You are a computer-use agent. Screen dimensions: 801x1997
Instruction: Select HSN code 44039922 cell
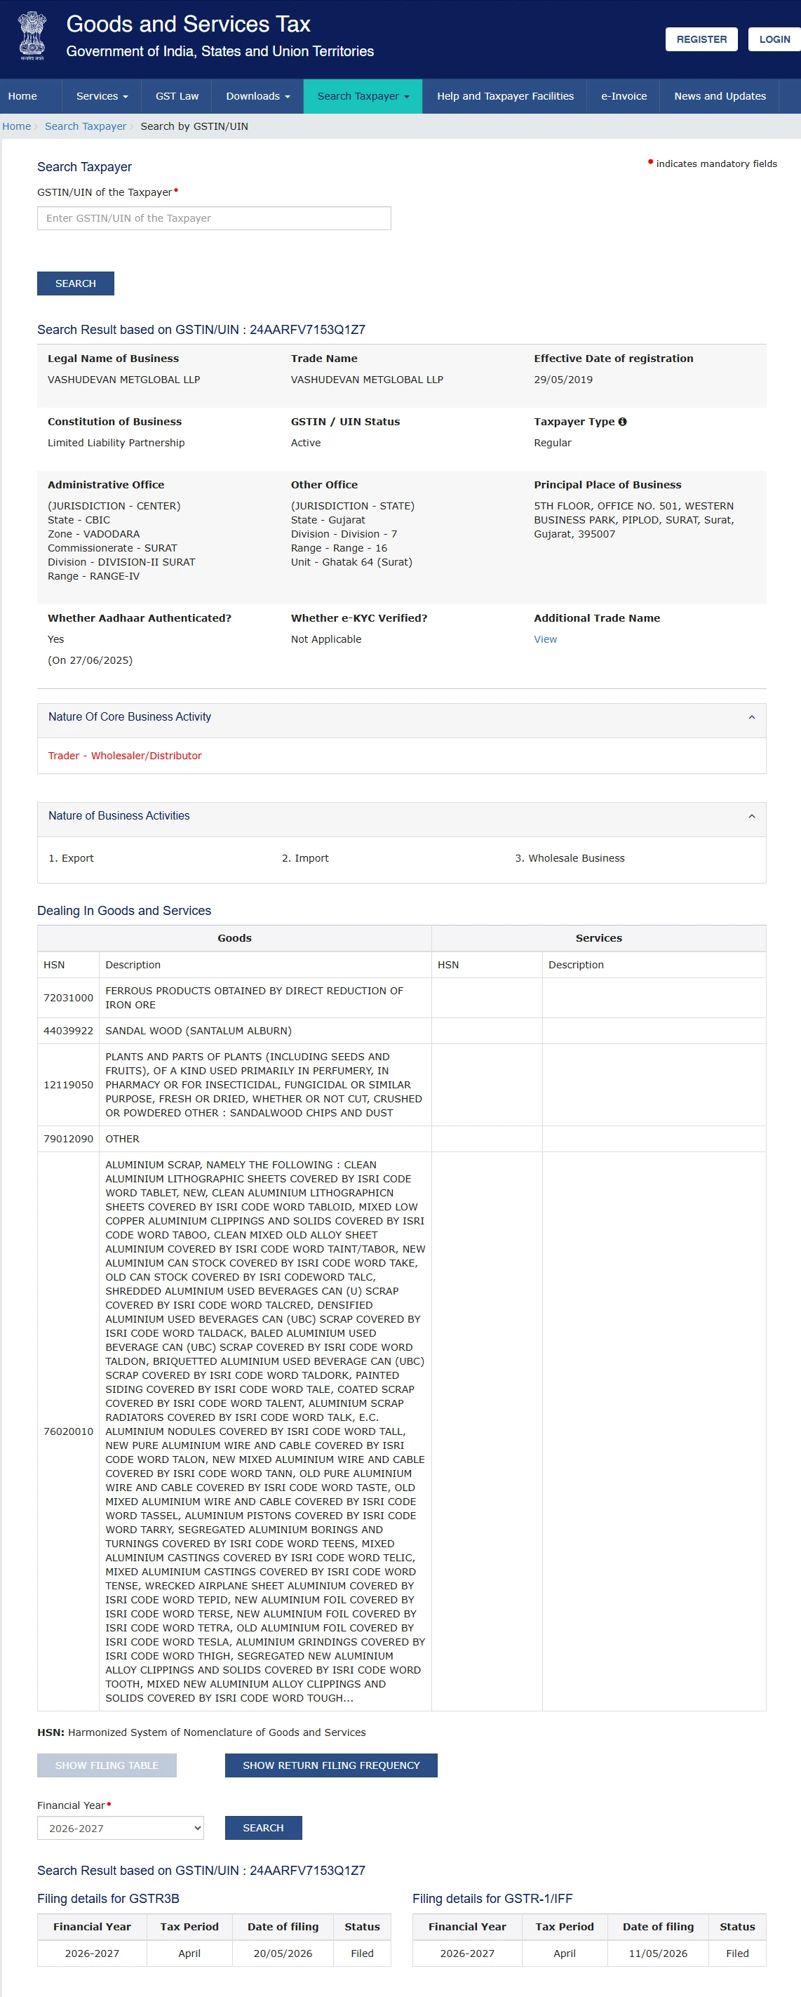coord(68,1031)
